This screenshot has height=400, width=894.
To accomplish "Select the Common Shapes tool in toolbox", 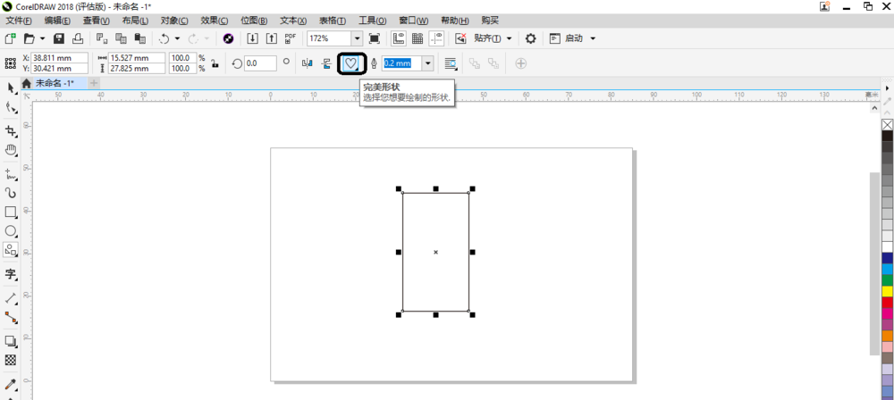I will (x=10, y=250).
